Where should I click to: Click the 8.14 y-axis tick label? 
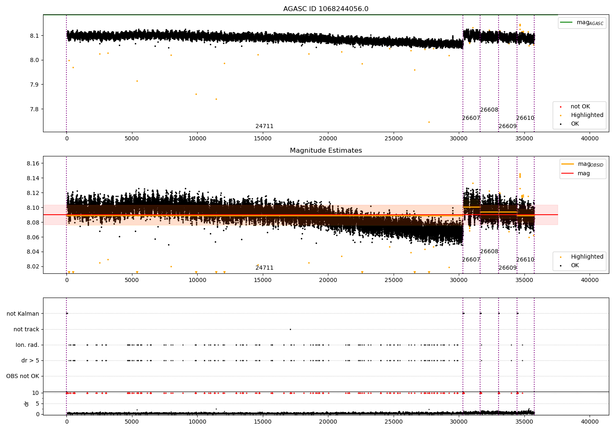click(x=33, y=179)
